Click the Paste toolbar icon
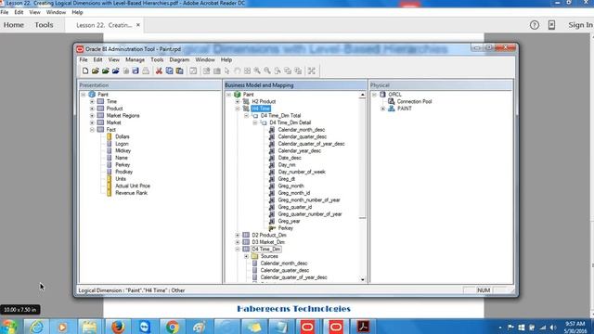The height and width of the screenshot is (334, 594). (179, 71)
